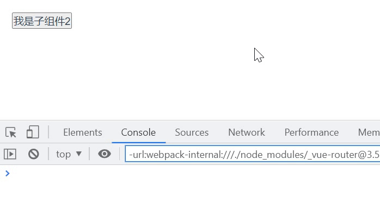Click the 我是子组件2 button
The width and height of the screenshot is (380, 216).
point(42,21)
